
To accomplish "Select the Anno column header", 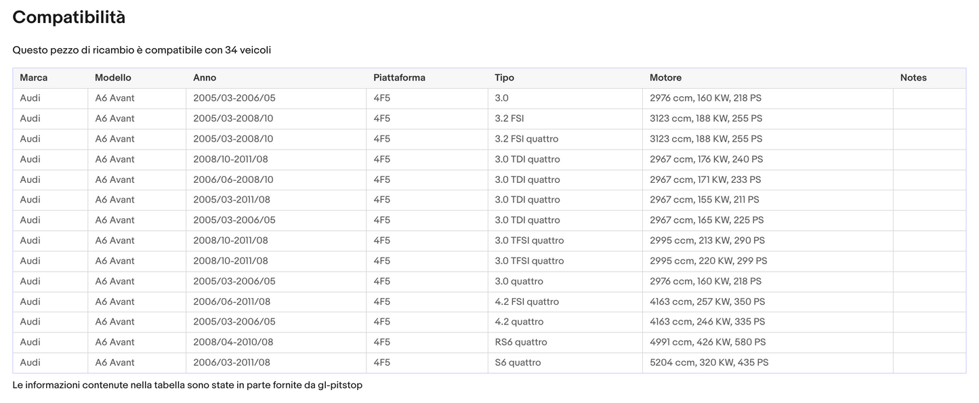I will pyautogui.click(x=205, y=78).
